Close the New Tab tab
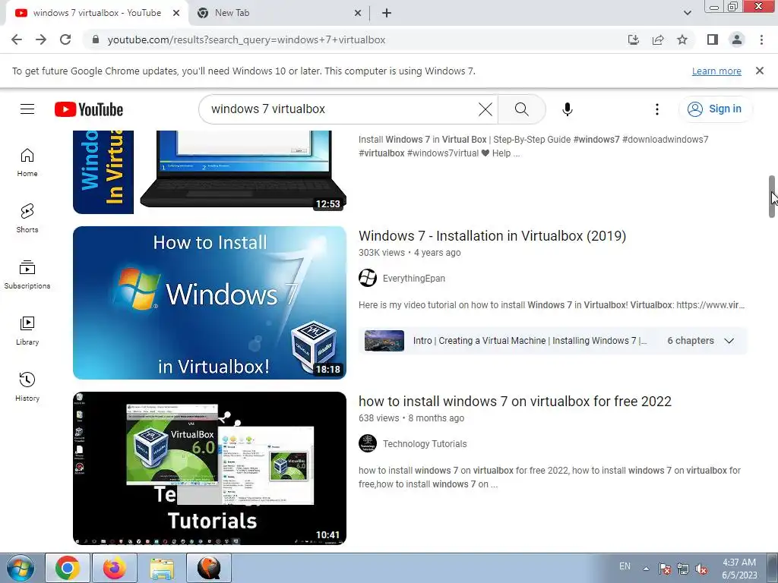Viewport: 778px width, 583px height. (x=358, y=14)
